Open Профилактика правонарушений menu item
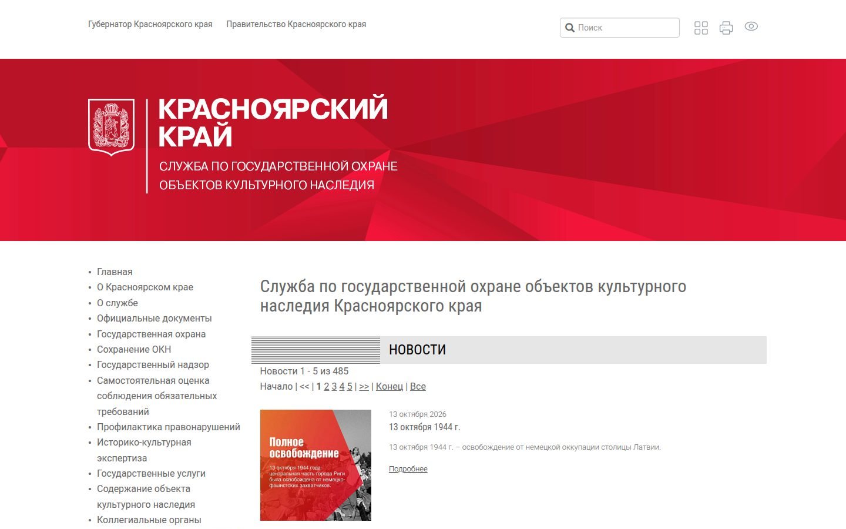846x529 pixels. 169,427
